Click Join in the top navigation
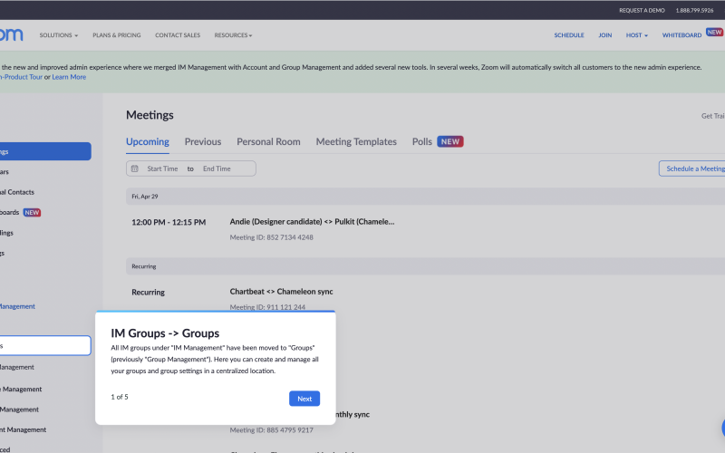Viewport: 725px width, 453px height. (604, 35)
